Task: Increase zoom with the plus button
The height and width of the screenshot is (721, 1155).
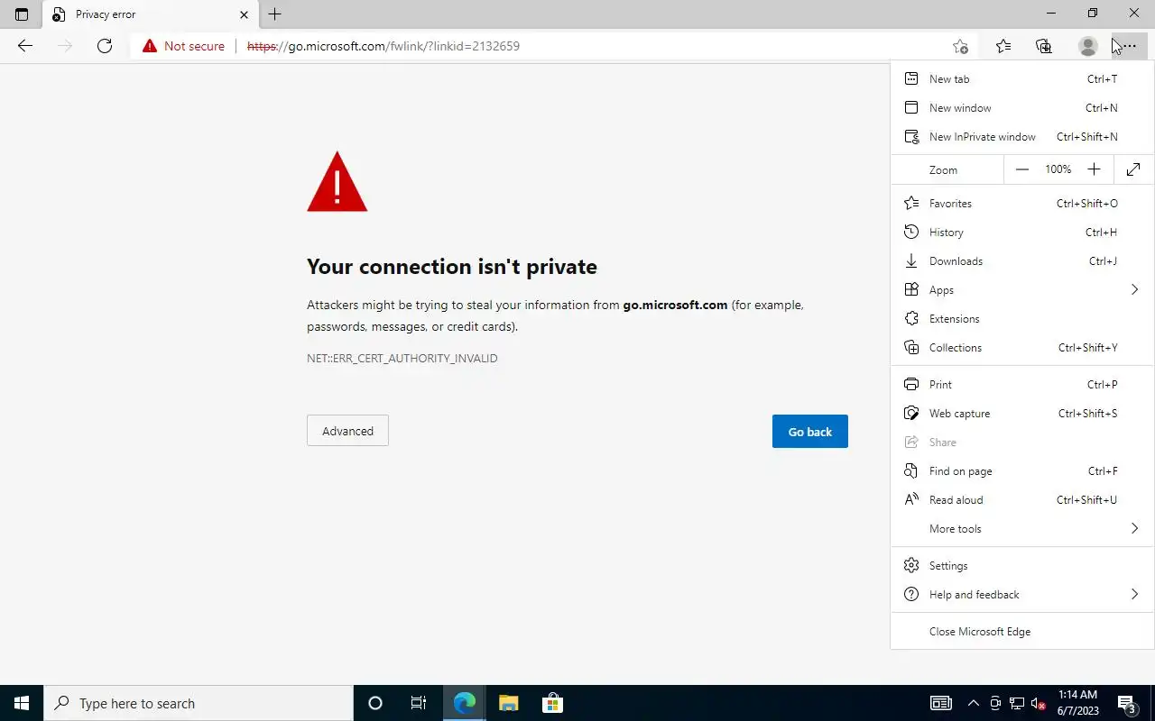Action: pos(1094,169)
